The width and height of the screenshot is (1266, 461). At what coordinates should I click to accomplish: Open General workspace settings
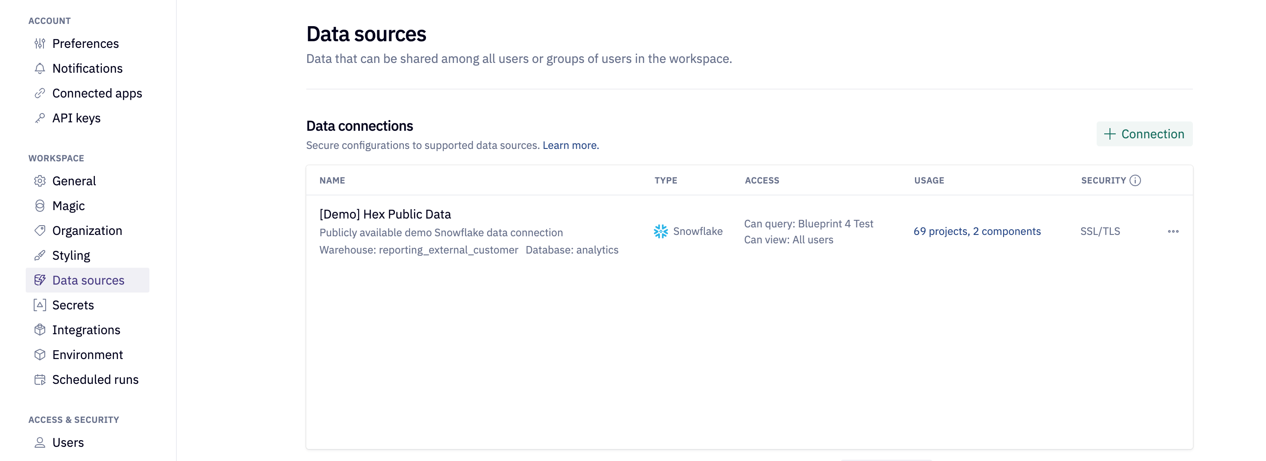point(74,181)
